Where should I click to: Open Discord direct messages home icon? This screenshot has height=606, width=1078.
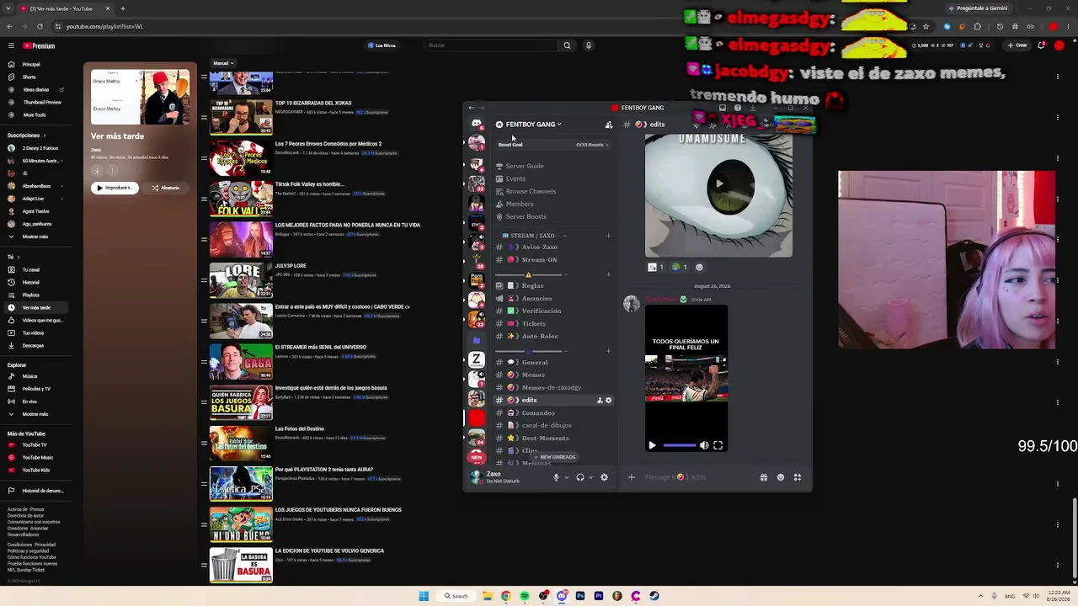(x=477, y=124)
